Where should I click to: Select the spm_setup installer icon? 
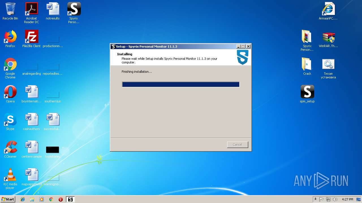point(307,94)
